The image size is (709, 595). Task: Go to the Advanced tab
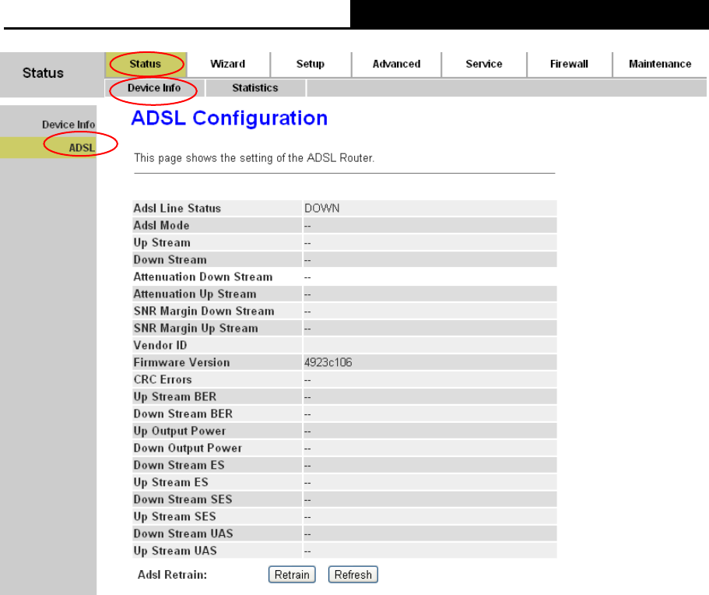pyautogui.click(x=397, y=65)
